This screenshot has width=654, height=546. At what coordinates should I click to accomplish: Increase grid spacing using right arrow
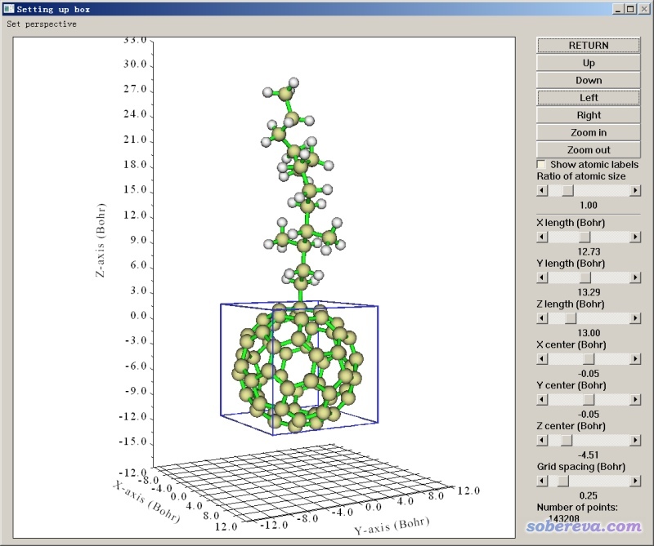point(635,481)
